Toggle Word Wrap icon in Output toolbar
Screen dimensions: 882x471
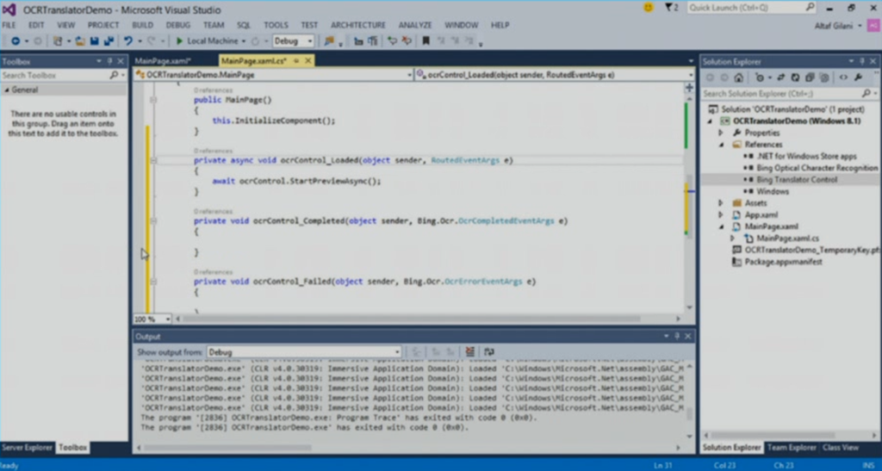(489, 352)
